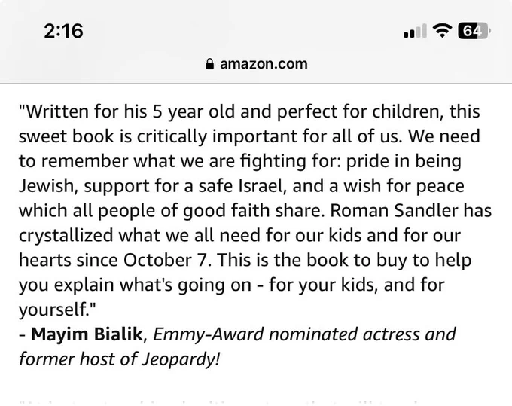512x406 pixels.
Task: Click the closing word yourself."
Action: [57, 310]
